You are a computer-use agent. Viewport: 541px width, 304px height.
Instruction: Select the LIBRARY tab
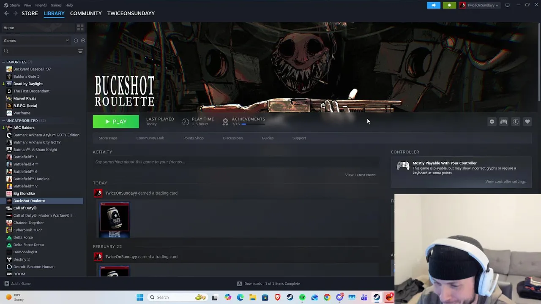(x=54, y=14)
